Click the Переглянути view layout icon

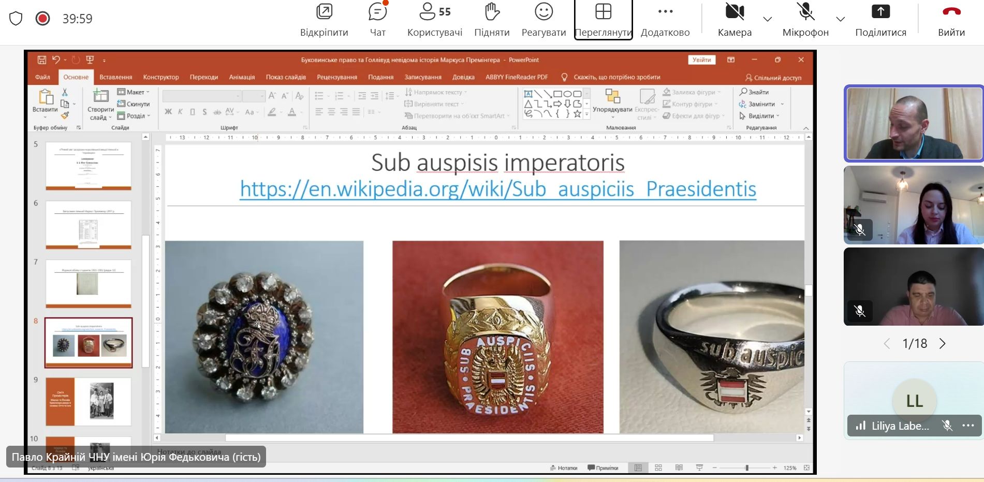[603, 12]
